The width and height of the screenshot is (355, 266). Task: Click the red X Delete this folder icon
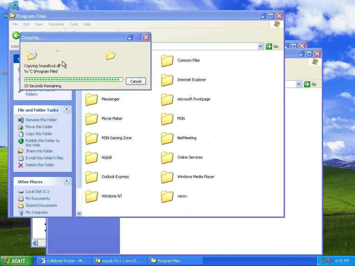click(x=20, y=165)
